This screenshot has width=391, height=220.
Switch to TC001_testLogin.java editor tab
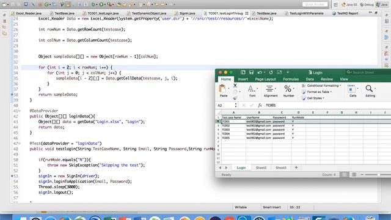point(101,13)
